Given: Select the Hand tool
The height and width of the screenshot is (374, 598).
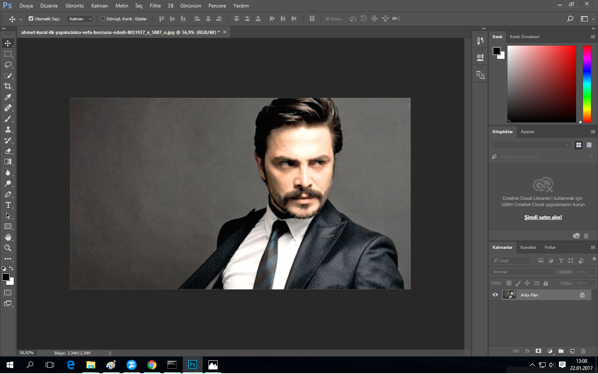Looking at the screenshot, I should pyautogui.click(x=8, y=237).
